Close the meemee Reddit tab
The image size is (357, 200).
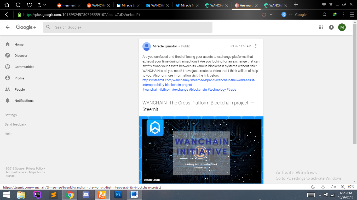tap(79, 5)
